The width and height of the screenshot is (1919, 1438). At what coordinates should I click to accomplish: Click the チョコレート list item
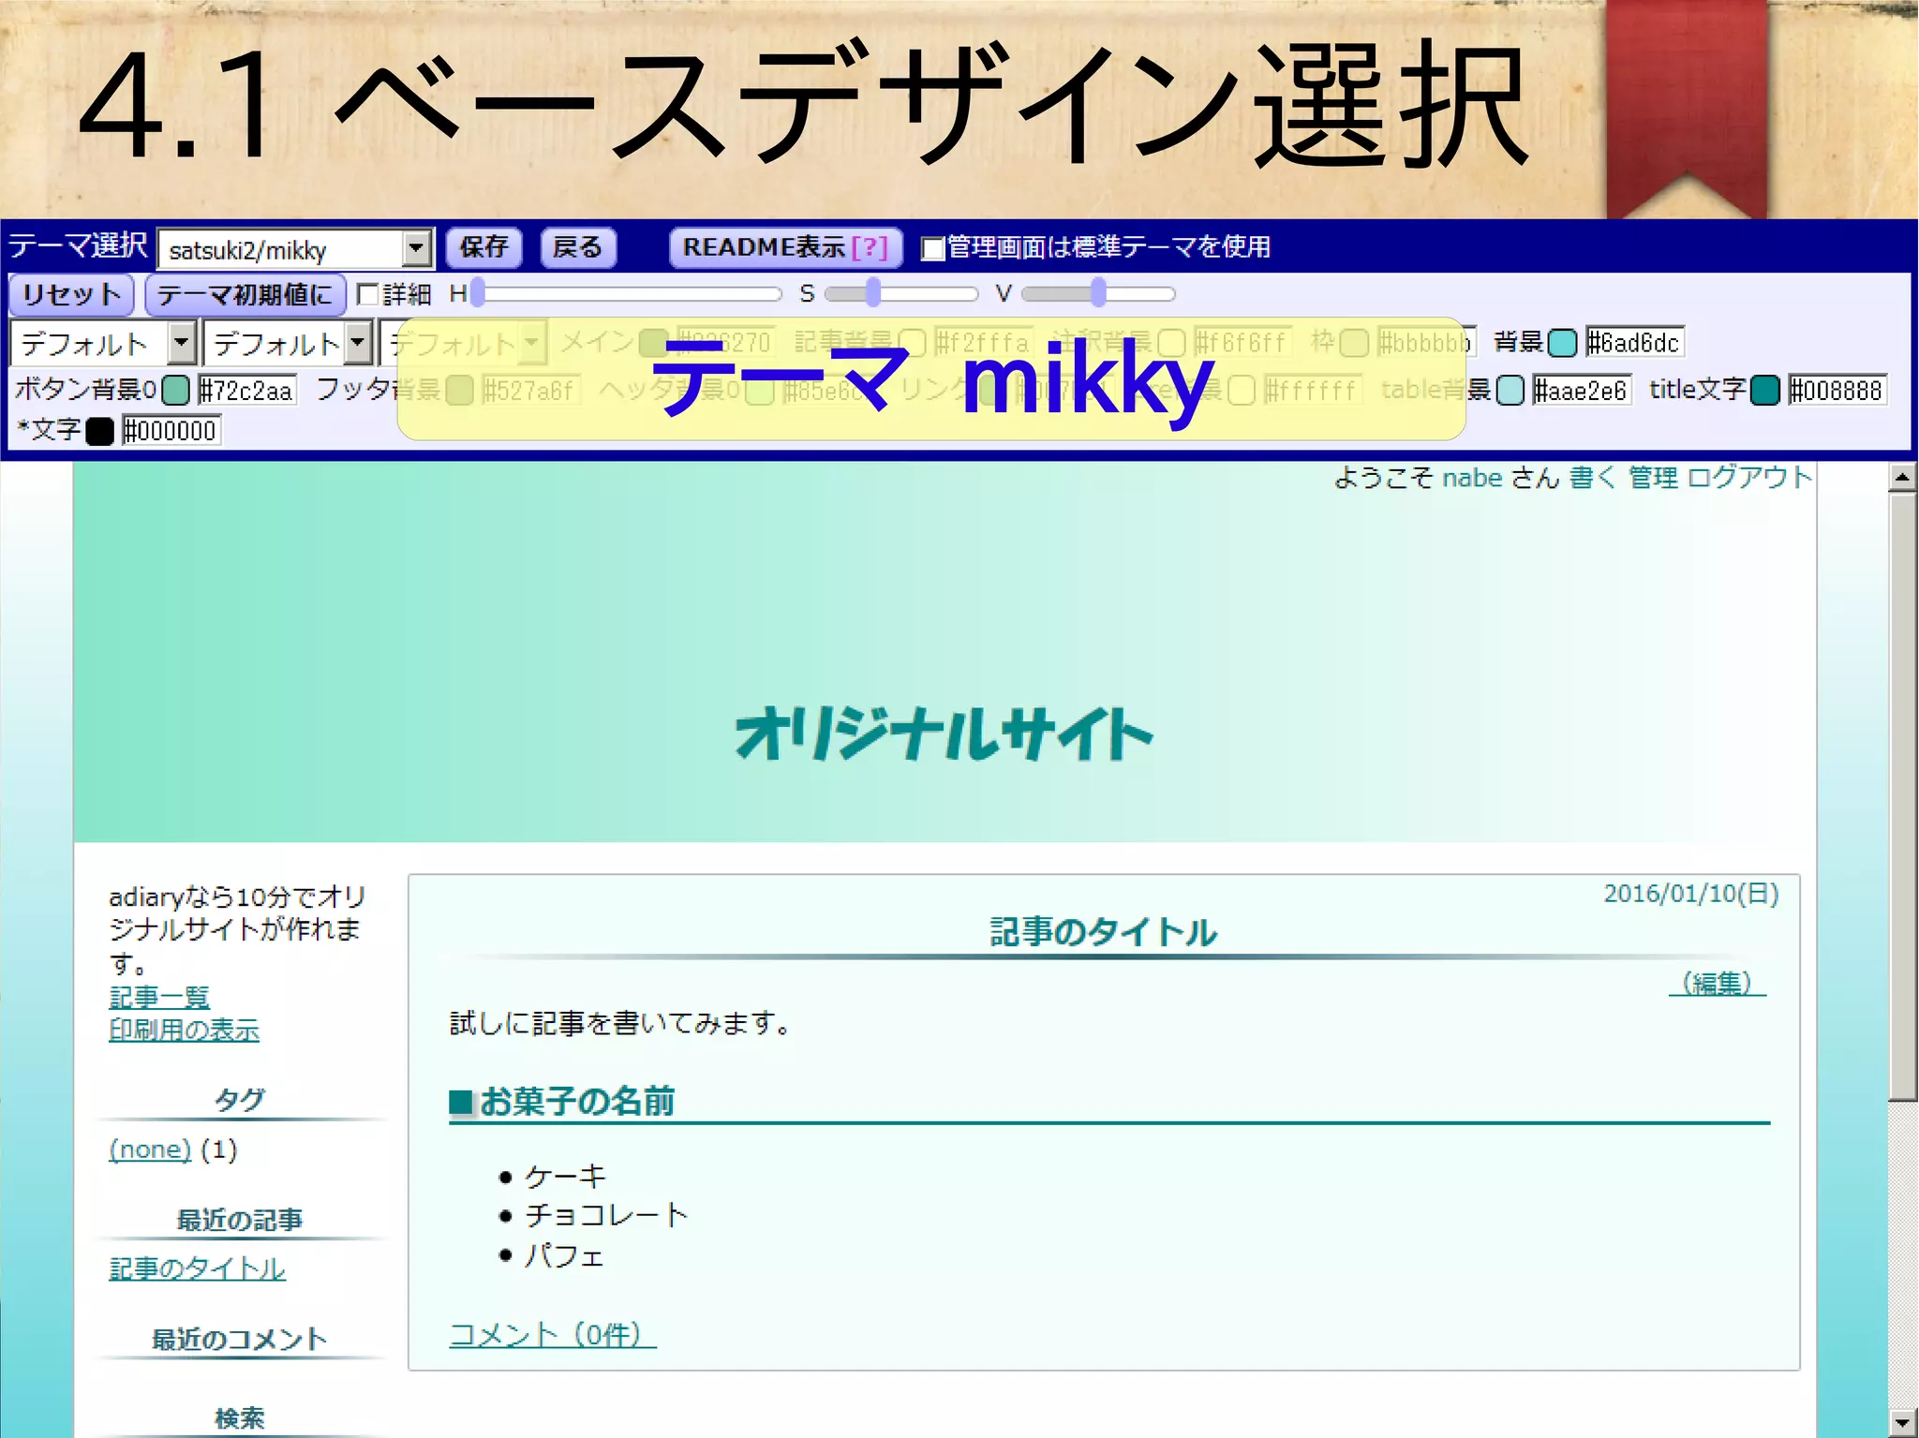click(x=606, y=1215)
